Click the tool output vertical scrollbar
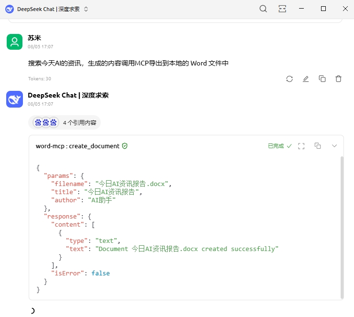Screen dimensions: 354x317 [x=342, y=228]
